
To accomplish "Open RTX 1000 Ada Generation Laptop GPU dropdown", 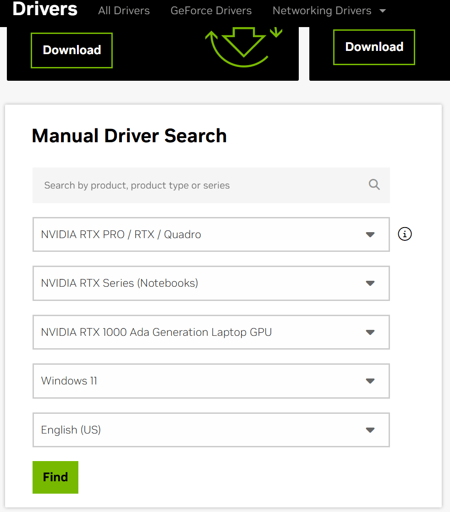I will click(x=211, y=332).
